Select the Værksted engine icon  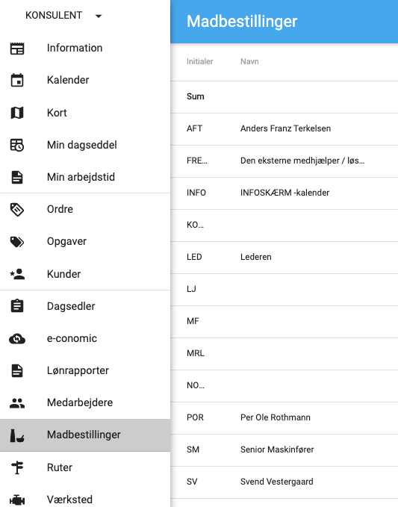coord(17,500)
